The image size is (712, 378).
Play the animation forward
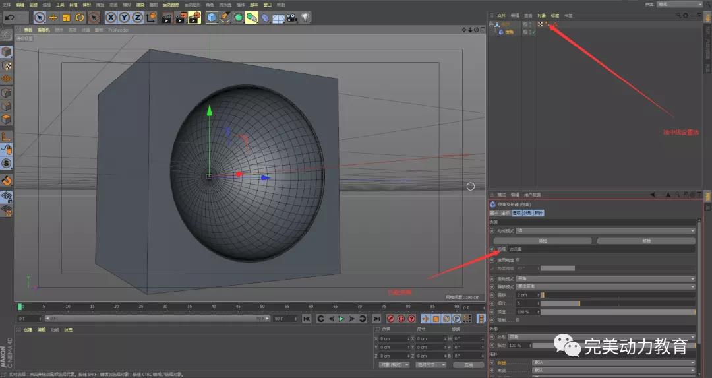tap(341, 319)
